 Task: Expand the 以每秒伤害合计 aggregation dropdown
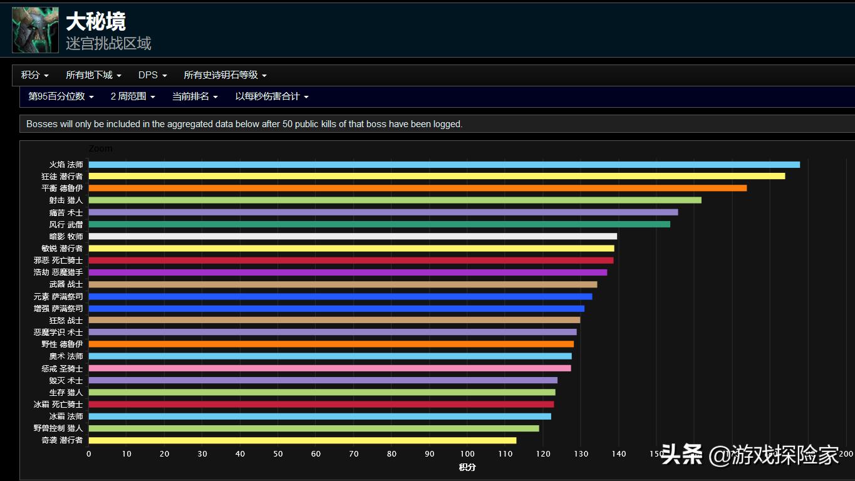272,96
